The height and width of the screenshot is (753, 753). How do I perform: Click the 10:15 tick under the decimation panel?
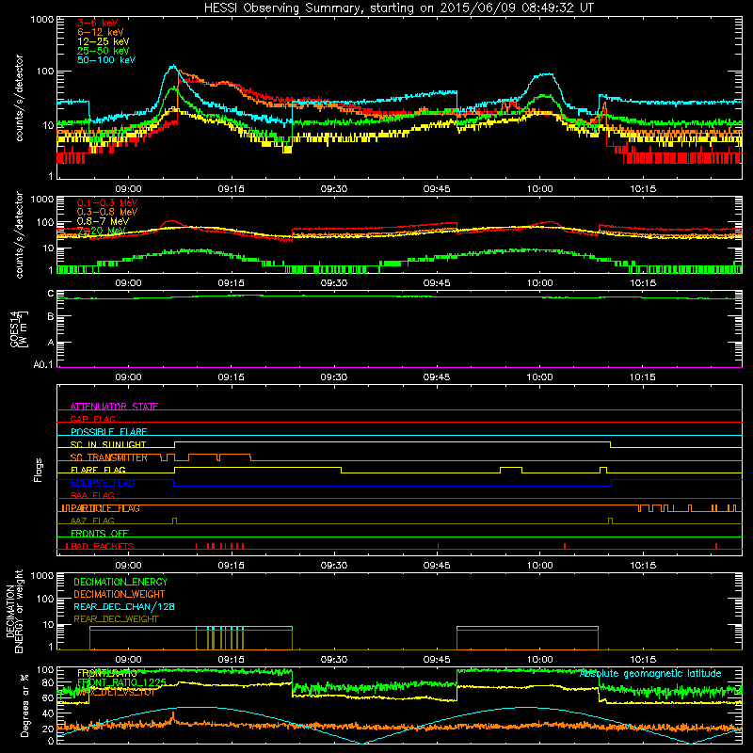pyautogui.click(x=643, y=660)
